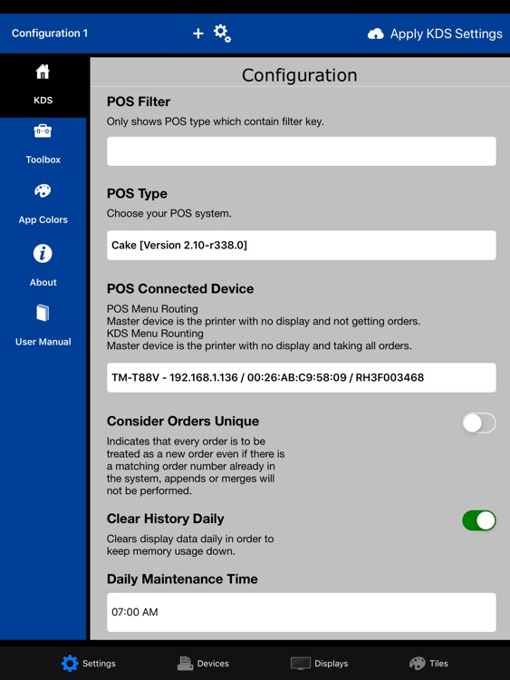Click the POS Filter input field
This screenshot has height=680, width=510.
tap(301, 151)
